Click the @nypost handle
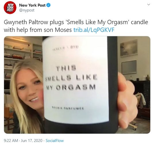 coord(27,10)
